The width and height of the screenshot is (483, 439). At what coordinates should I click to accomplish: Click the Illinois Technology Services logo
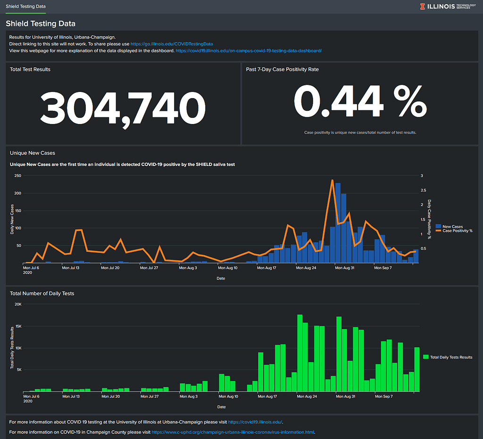click(448, 6)
